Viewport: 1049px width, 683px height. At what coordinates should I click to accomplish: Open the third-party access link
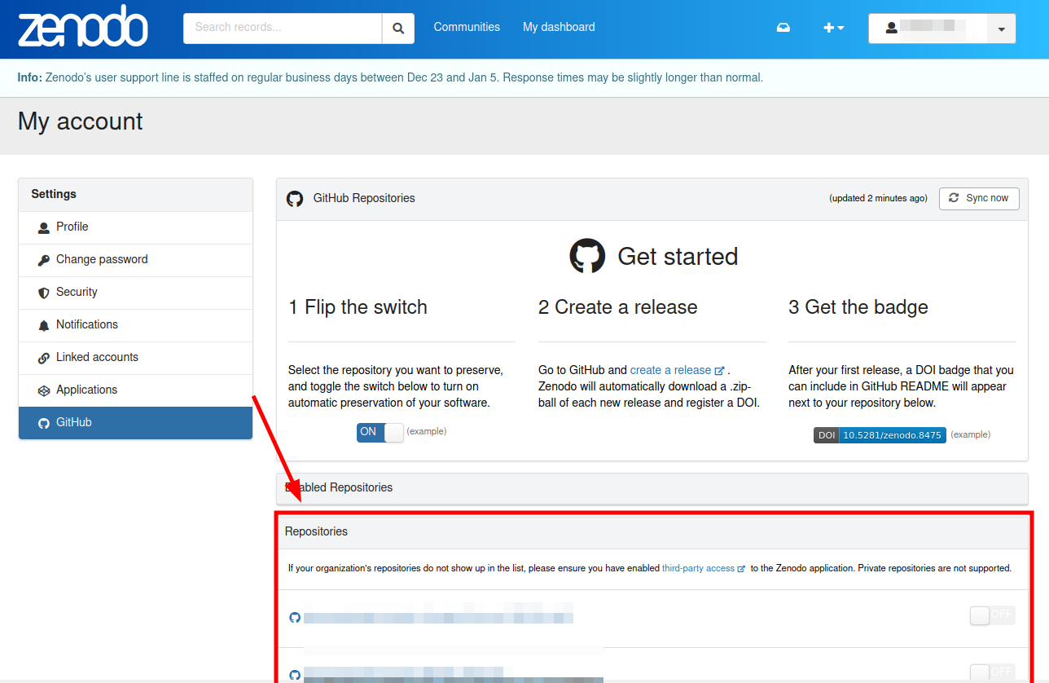704,568
